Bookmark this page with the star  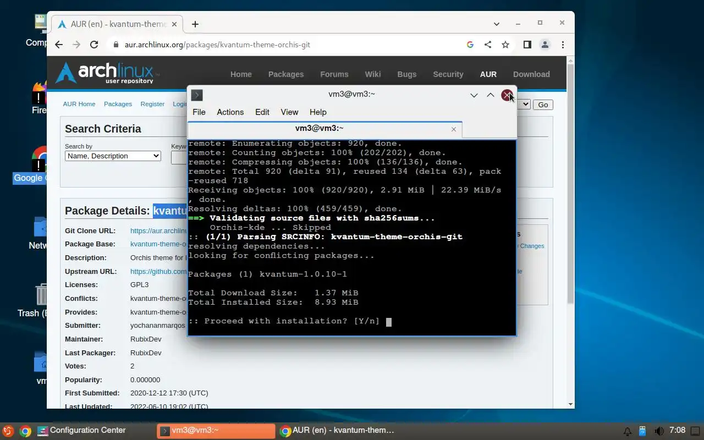coord(505,45)
